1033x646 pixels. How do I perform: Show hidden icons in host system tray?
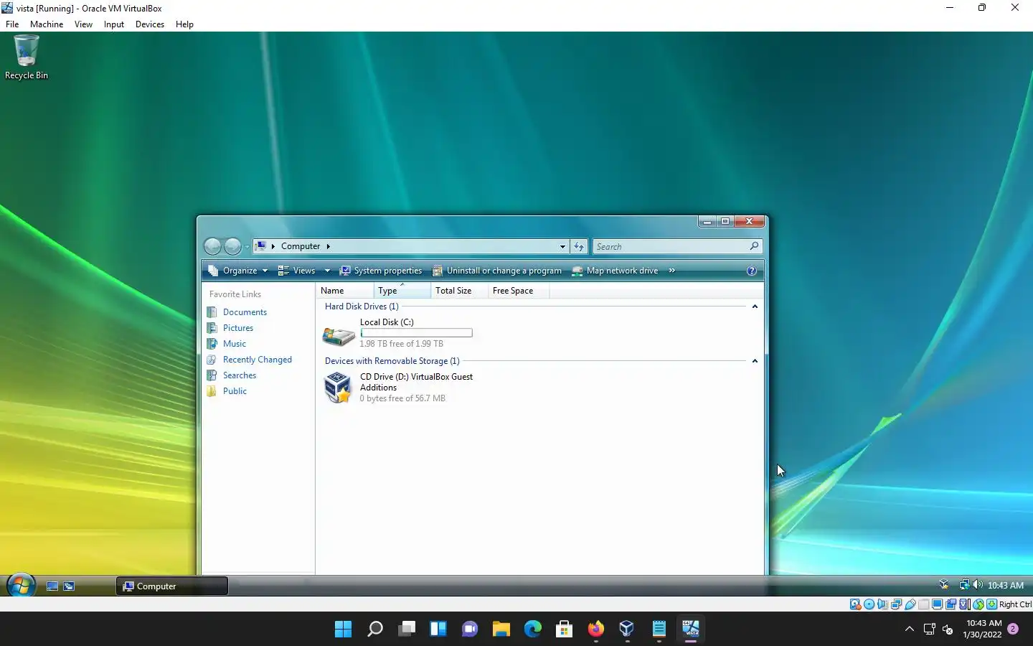[x=909, y=629]
